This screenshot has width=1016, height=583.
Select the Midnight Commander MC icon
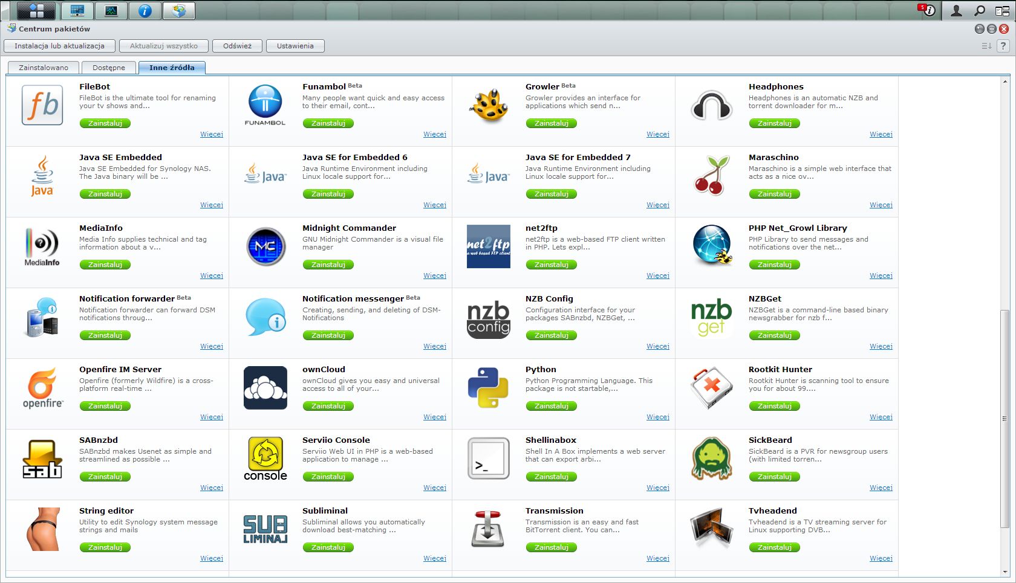click(x=265, y=246)
